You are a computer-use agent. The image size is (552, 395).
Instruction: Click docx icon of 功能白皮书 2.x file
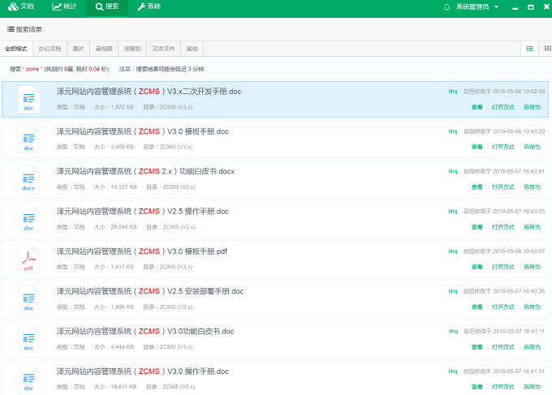point(28,178)
